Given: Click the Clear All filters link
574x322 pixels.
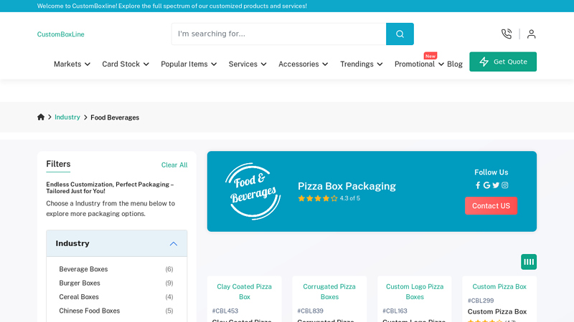Looking at the screenshot, I should pyautogui.click(x=174, y=165).
